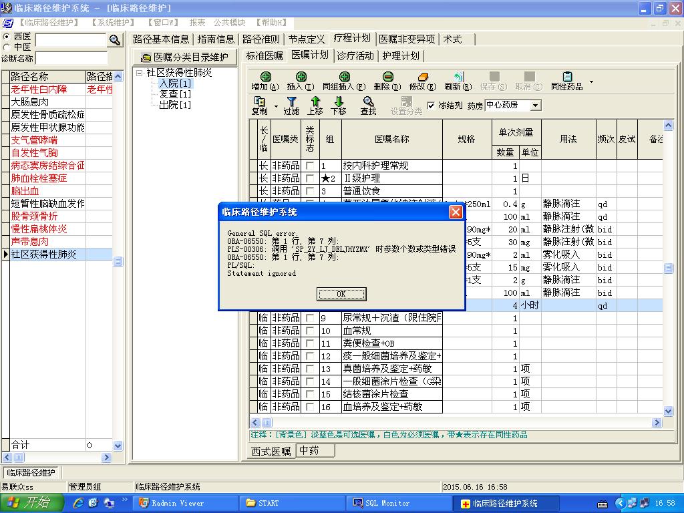684x513 pixels.
Task: Click the 复制 copy icon
Action: pos(259,102)
